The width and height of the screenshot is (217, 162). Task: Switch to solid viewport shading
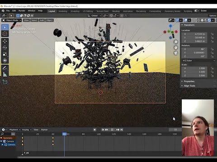click(x=202, y=20)
